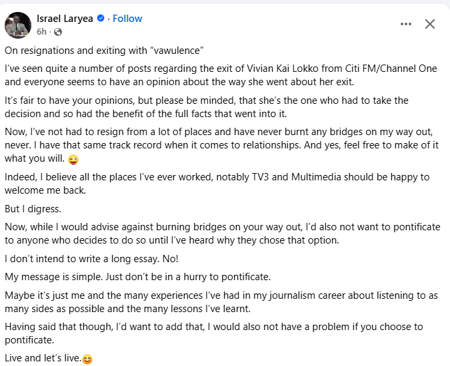Open Israel Laryea's profile picture
Image resolution: width=450 pixels, height=366 pixels.
click(17, 25)
